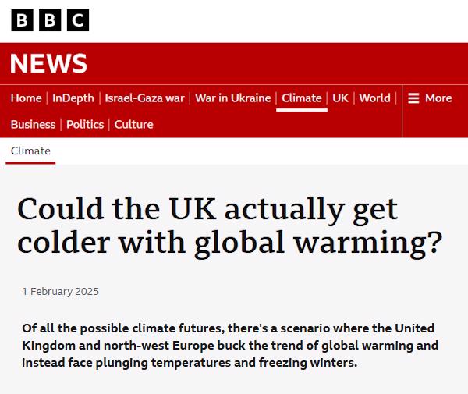Click the NEWS banner logo
The width and height of the screenshot is (468, 394).
pos(48,63)
